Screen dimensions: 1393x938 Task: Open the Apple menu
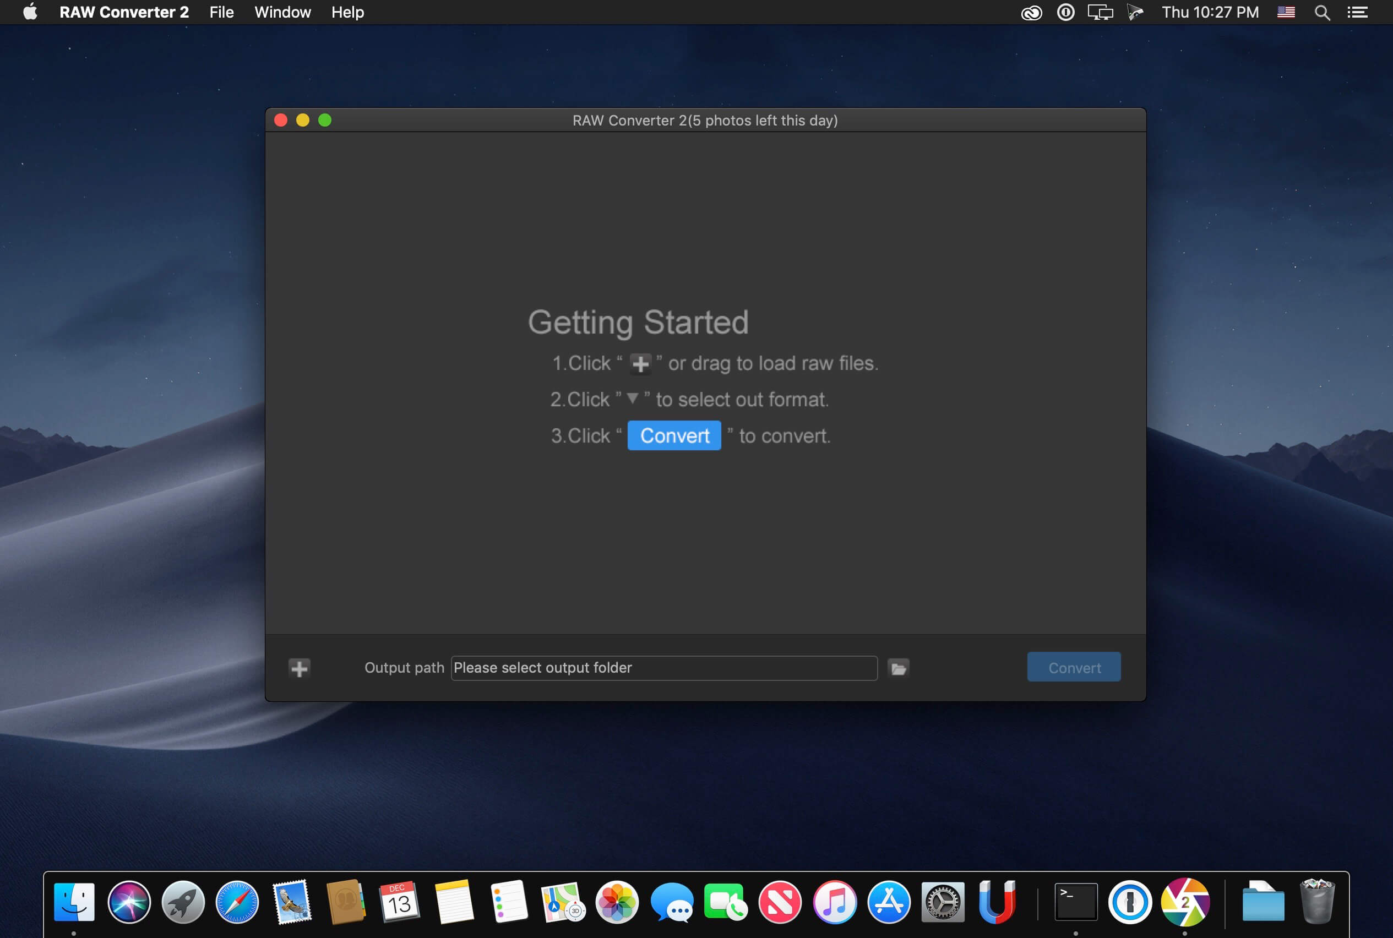[x=30, y=12]
